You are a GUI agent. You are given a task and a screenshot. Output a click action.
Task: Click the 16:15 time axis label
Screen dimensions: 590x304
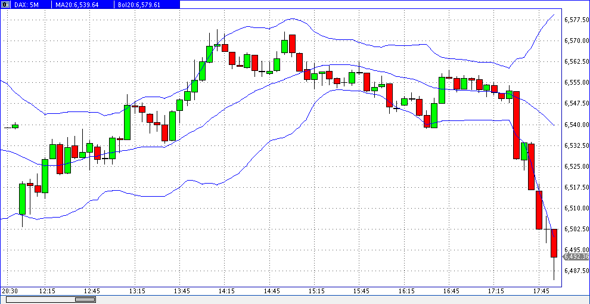coord(407,291)
